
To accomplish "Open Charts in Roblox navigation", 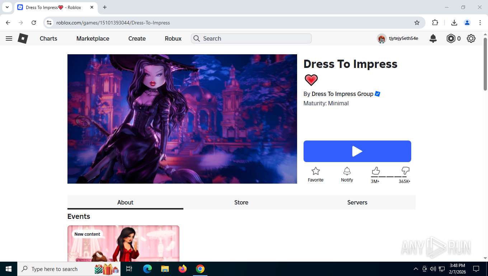I will click(48, 38).
